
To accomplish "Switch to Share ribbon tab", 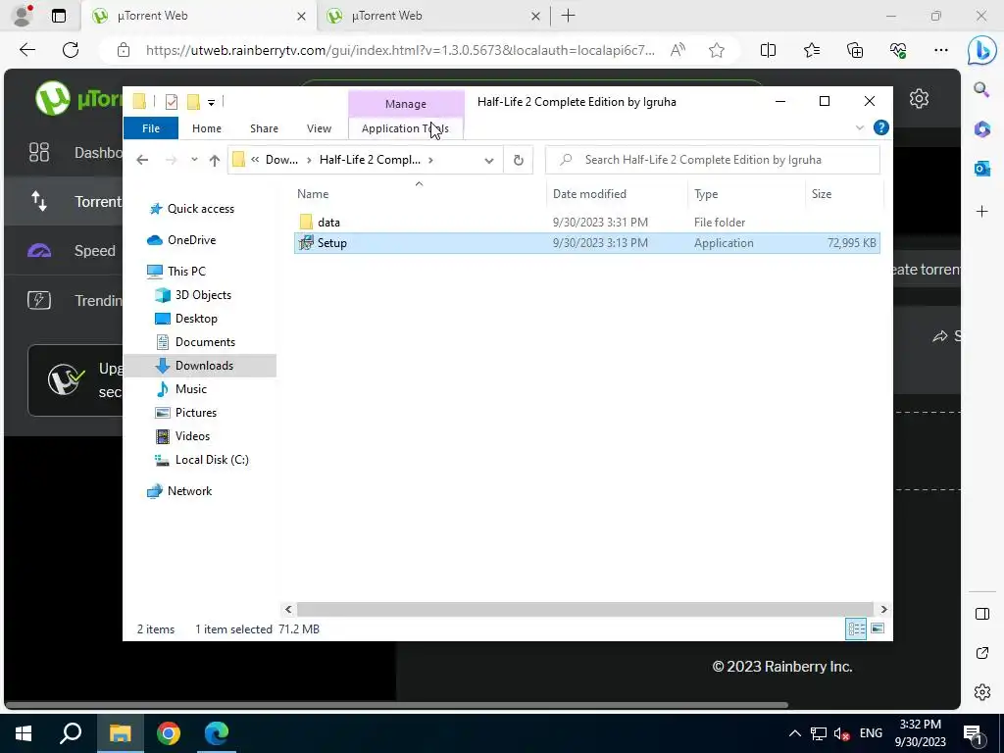I will [264, 128].
